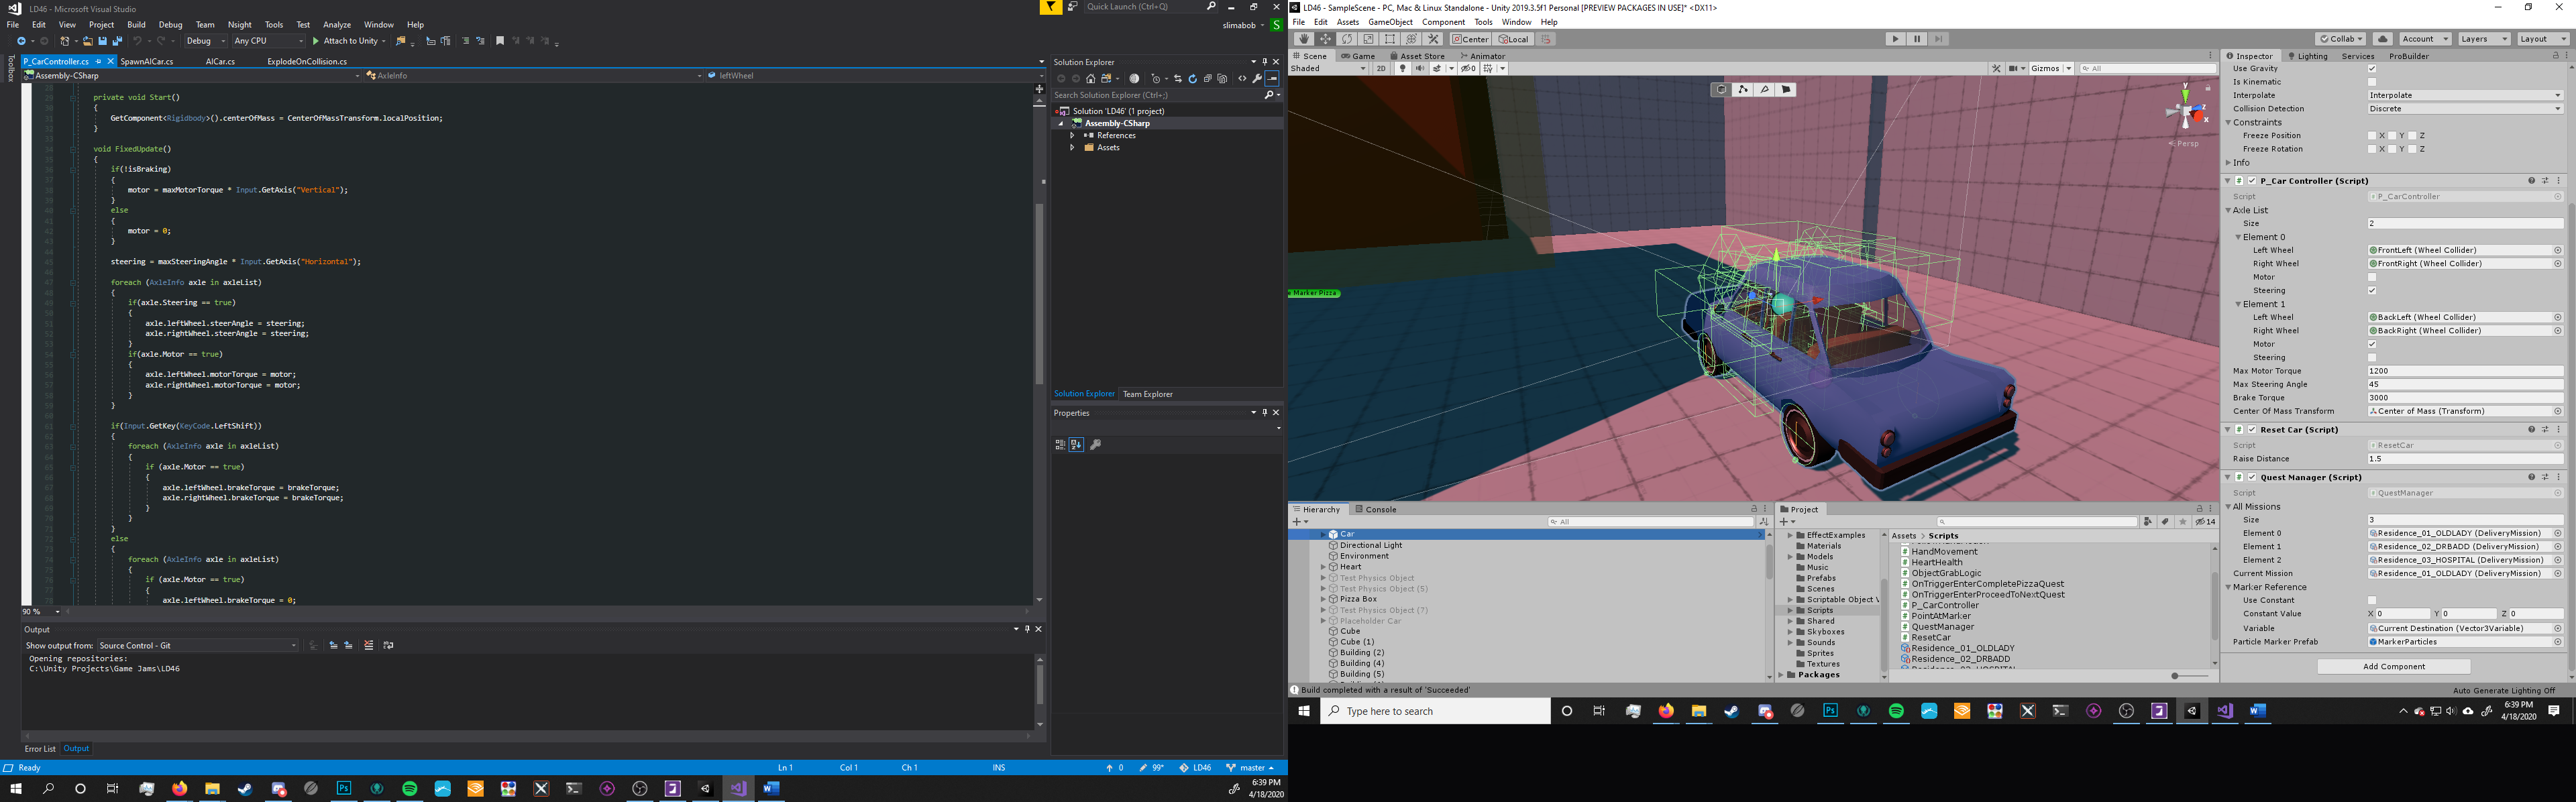Image resolution: width=2576 pixels, height=802 pixels.
Task: Check Motor under Axle Element 0
Action: pyautogui.click(x=2372, y=277)
